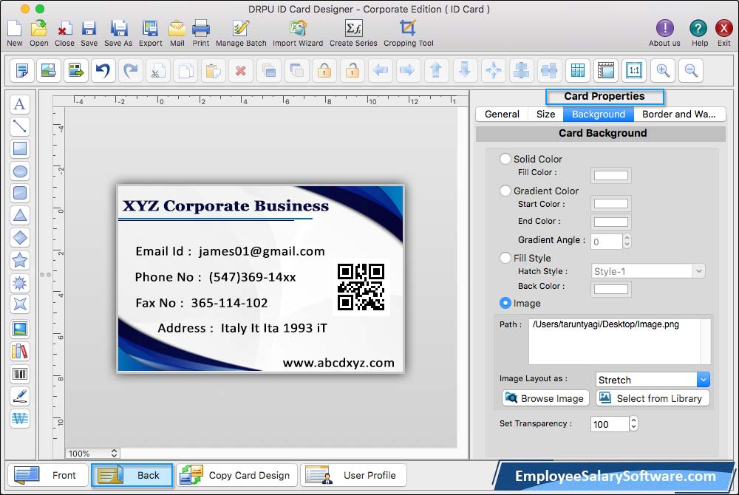Click the Zoom out magnifier
The image size is (739, 495).
point(691,71)
